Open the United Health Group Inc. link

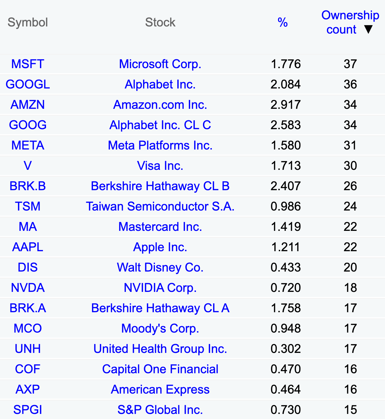pyautogui.click(x=160, y=348)
